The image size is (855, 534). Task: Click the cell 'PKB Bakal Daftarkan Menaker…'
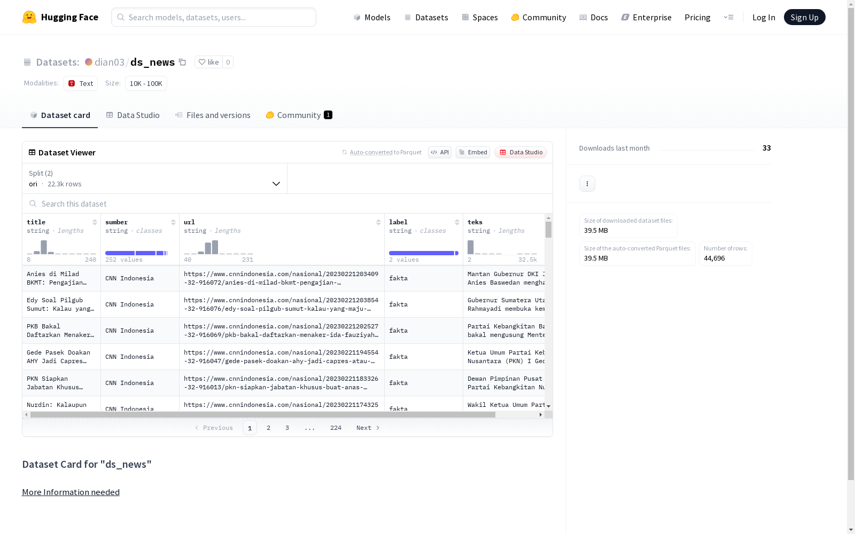pyautogui.click(x=61, y=331)
